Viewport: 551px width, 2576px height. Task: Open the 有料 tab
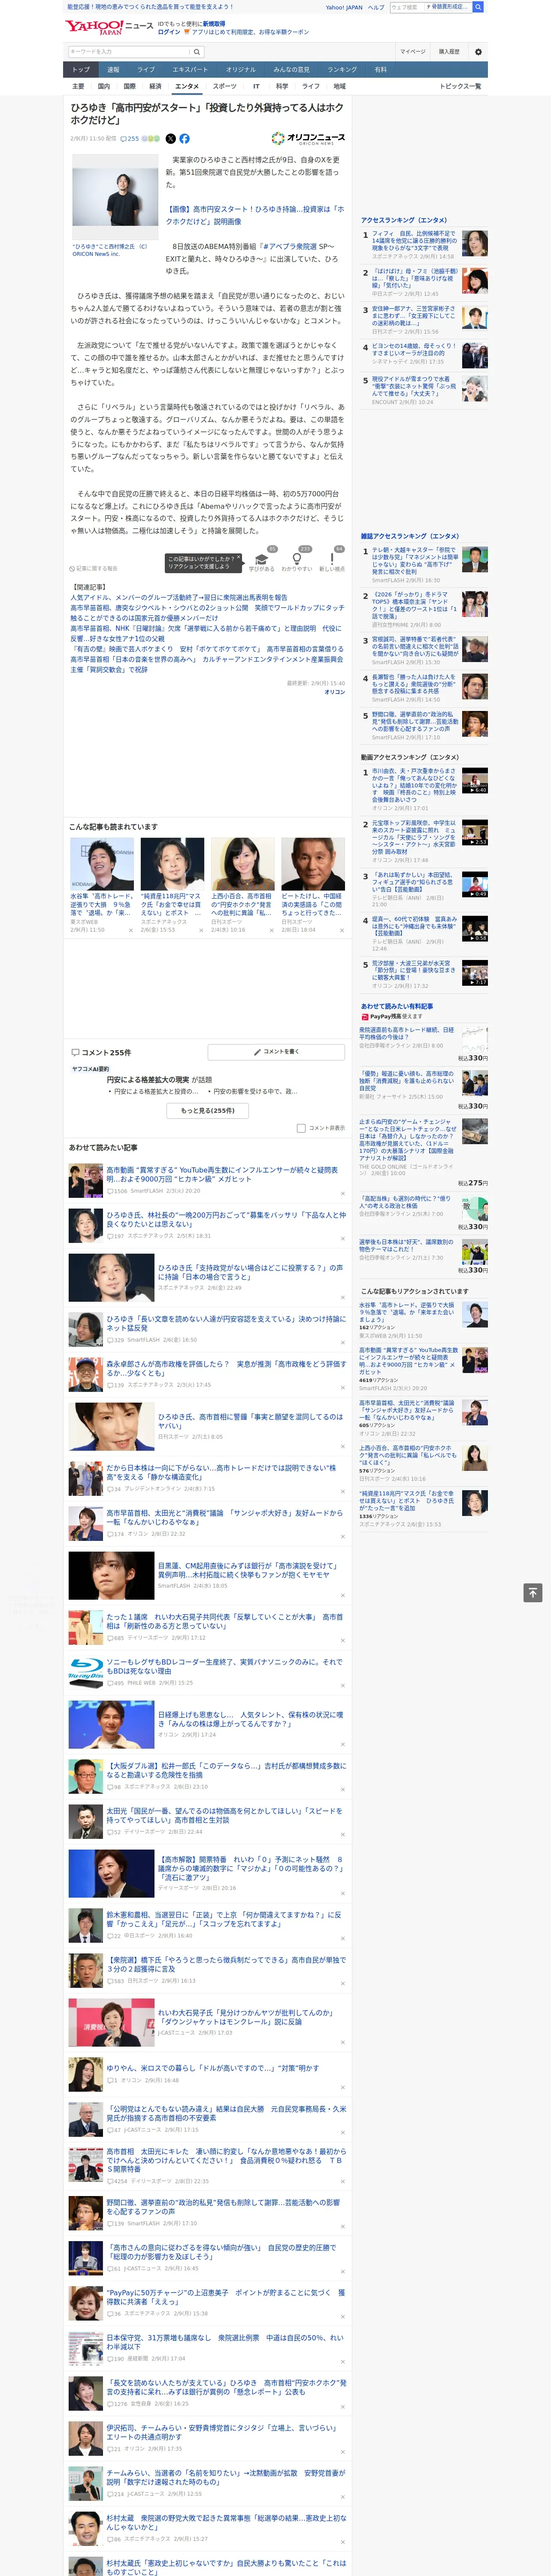click(x=380, y=70)
